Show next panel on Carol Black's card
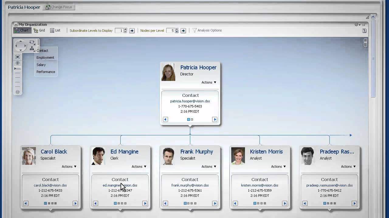This screenshot has width=389, height=218. point(75,203)
